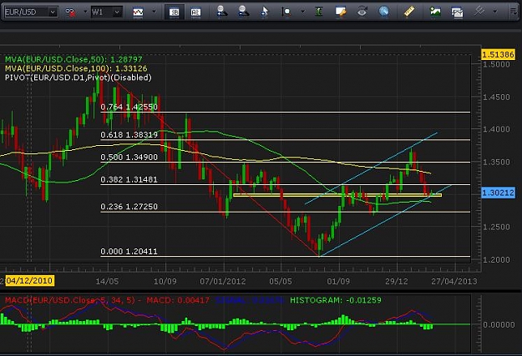Image resolution: width=522 pixels, height=356 pixels.
Task: Open the EUR/USD symbol combo box
Action: [x=31, y=13]
